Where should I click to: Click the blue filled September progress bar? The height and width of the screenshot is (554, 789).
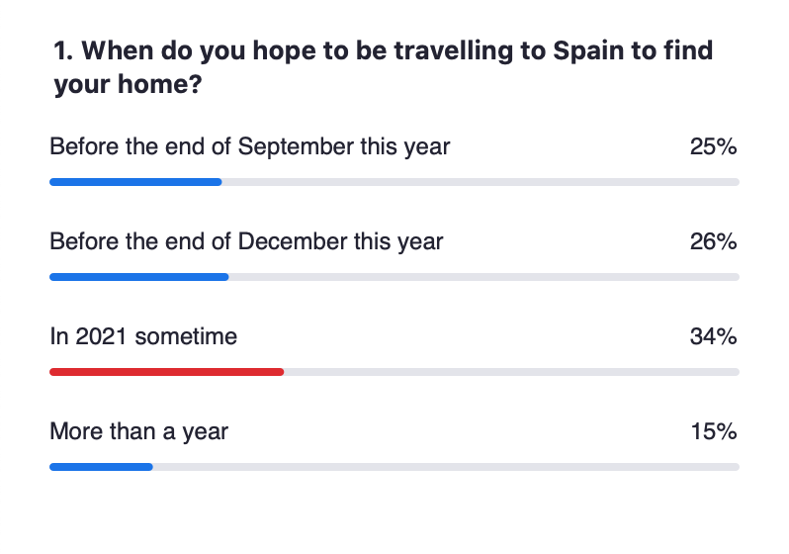click(135, 182)
